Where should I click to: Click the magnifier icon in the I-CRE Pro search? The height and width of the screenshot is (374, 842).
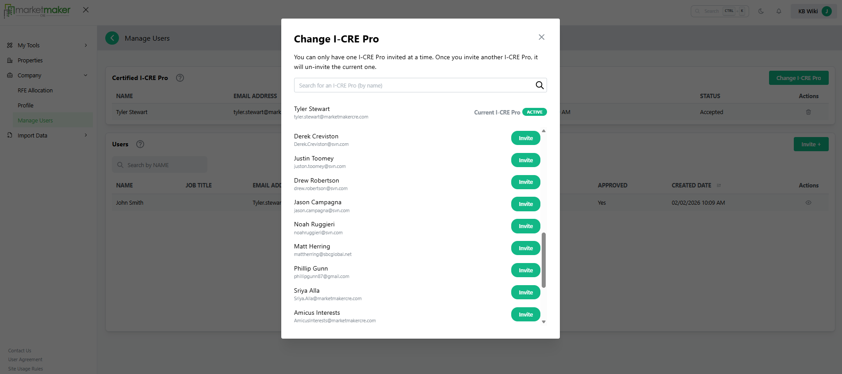[539, 85]
